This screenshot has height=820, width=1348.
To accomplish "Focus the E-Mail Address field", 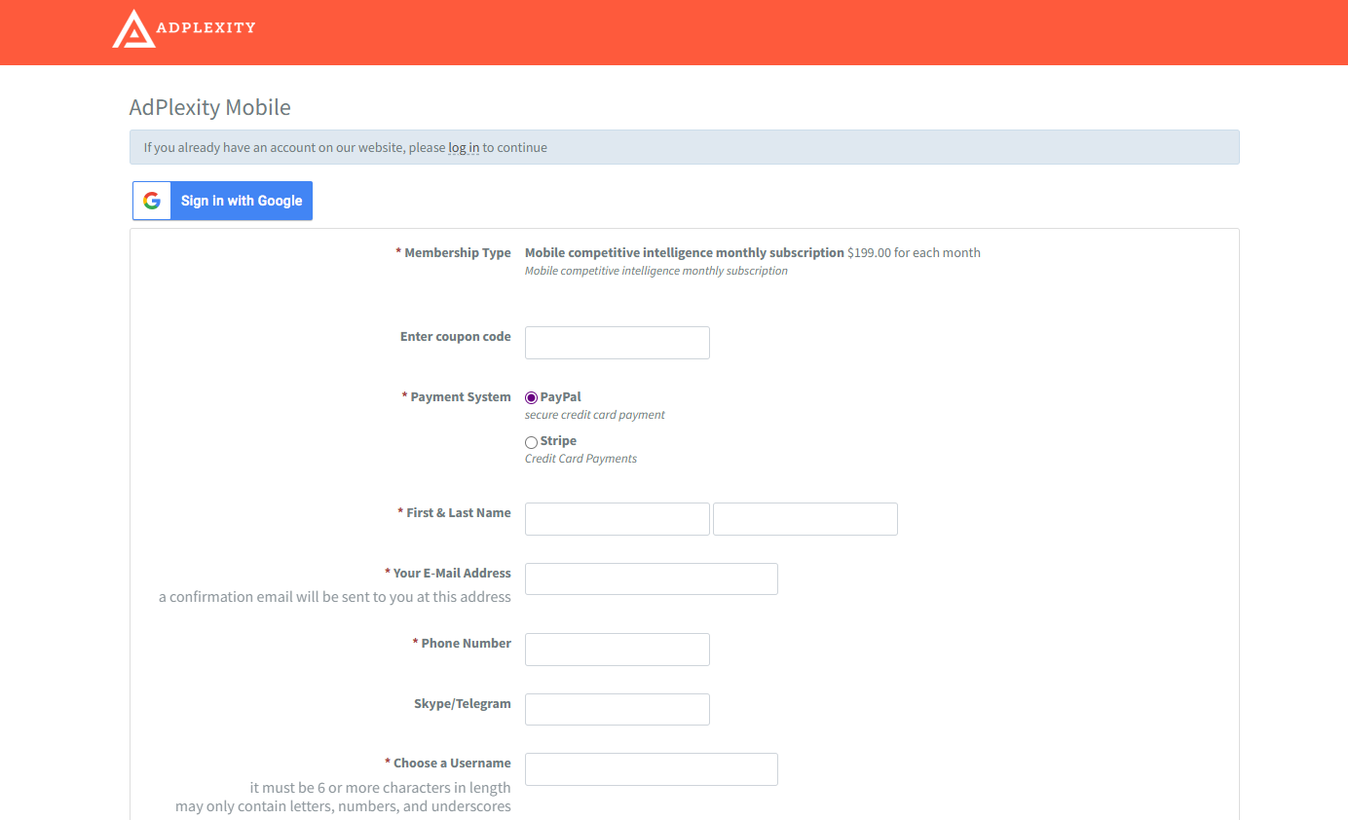I will (x=652, y=578).
